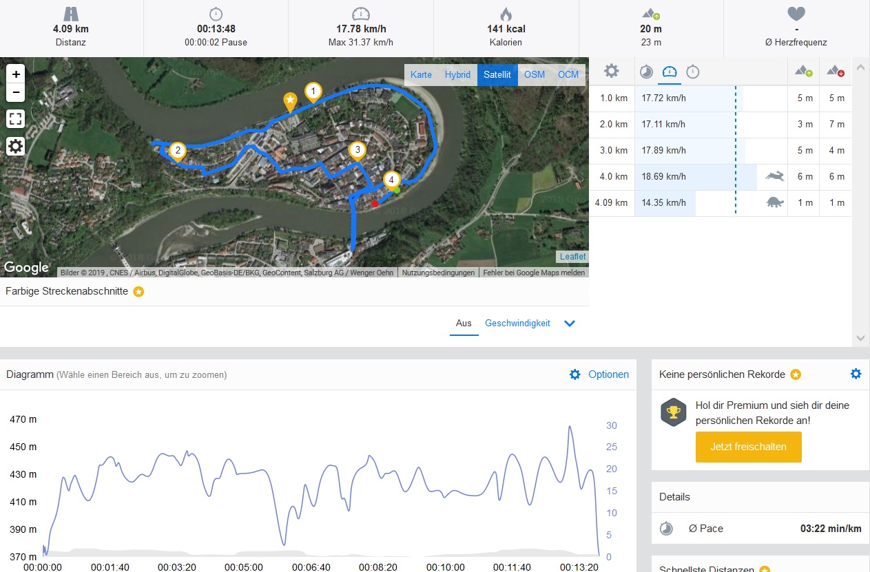Select the 4.0 km split row
870x572 pixels.
[x=720, y=177]
